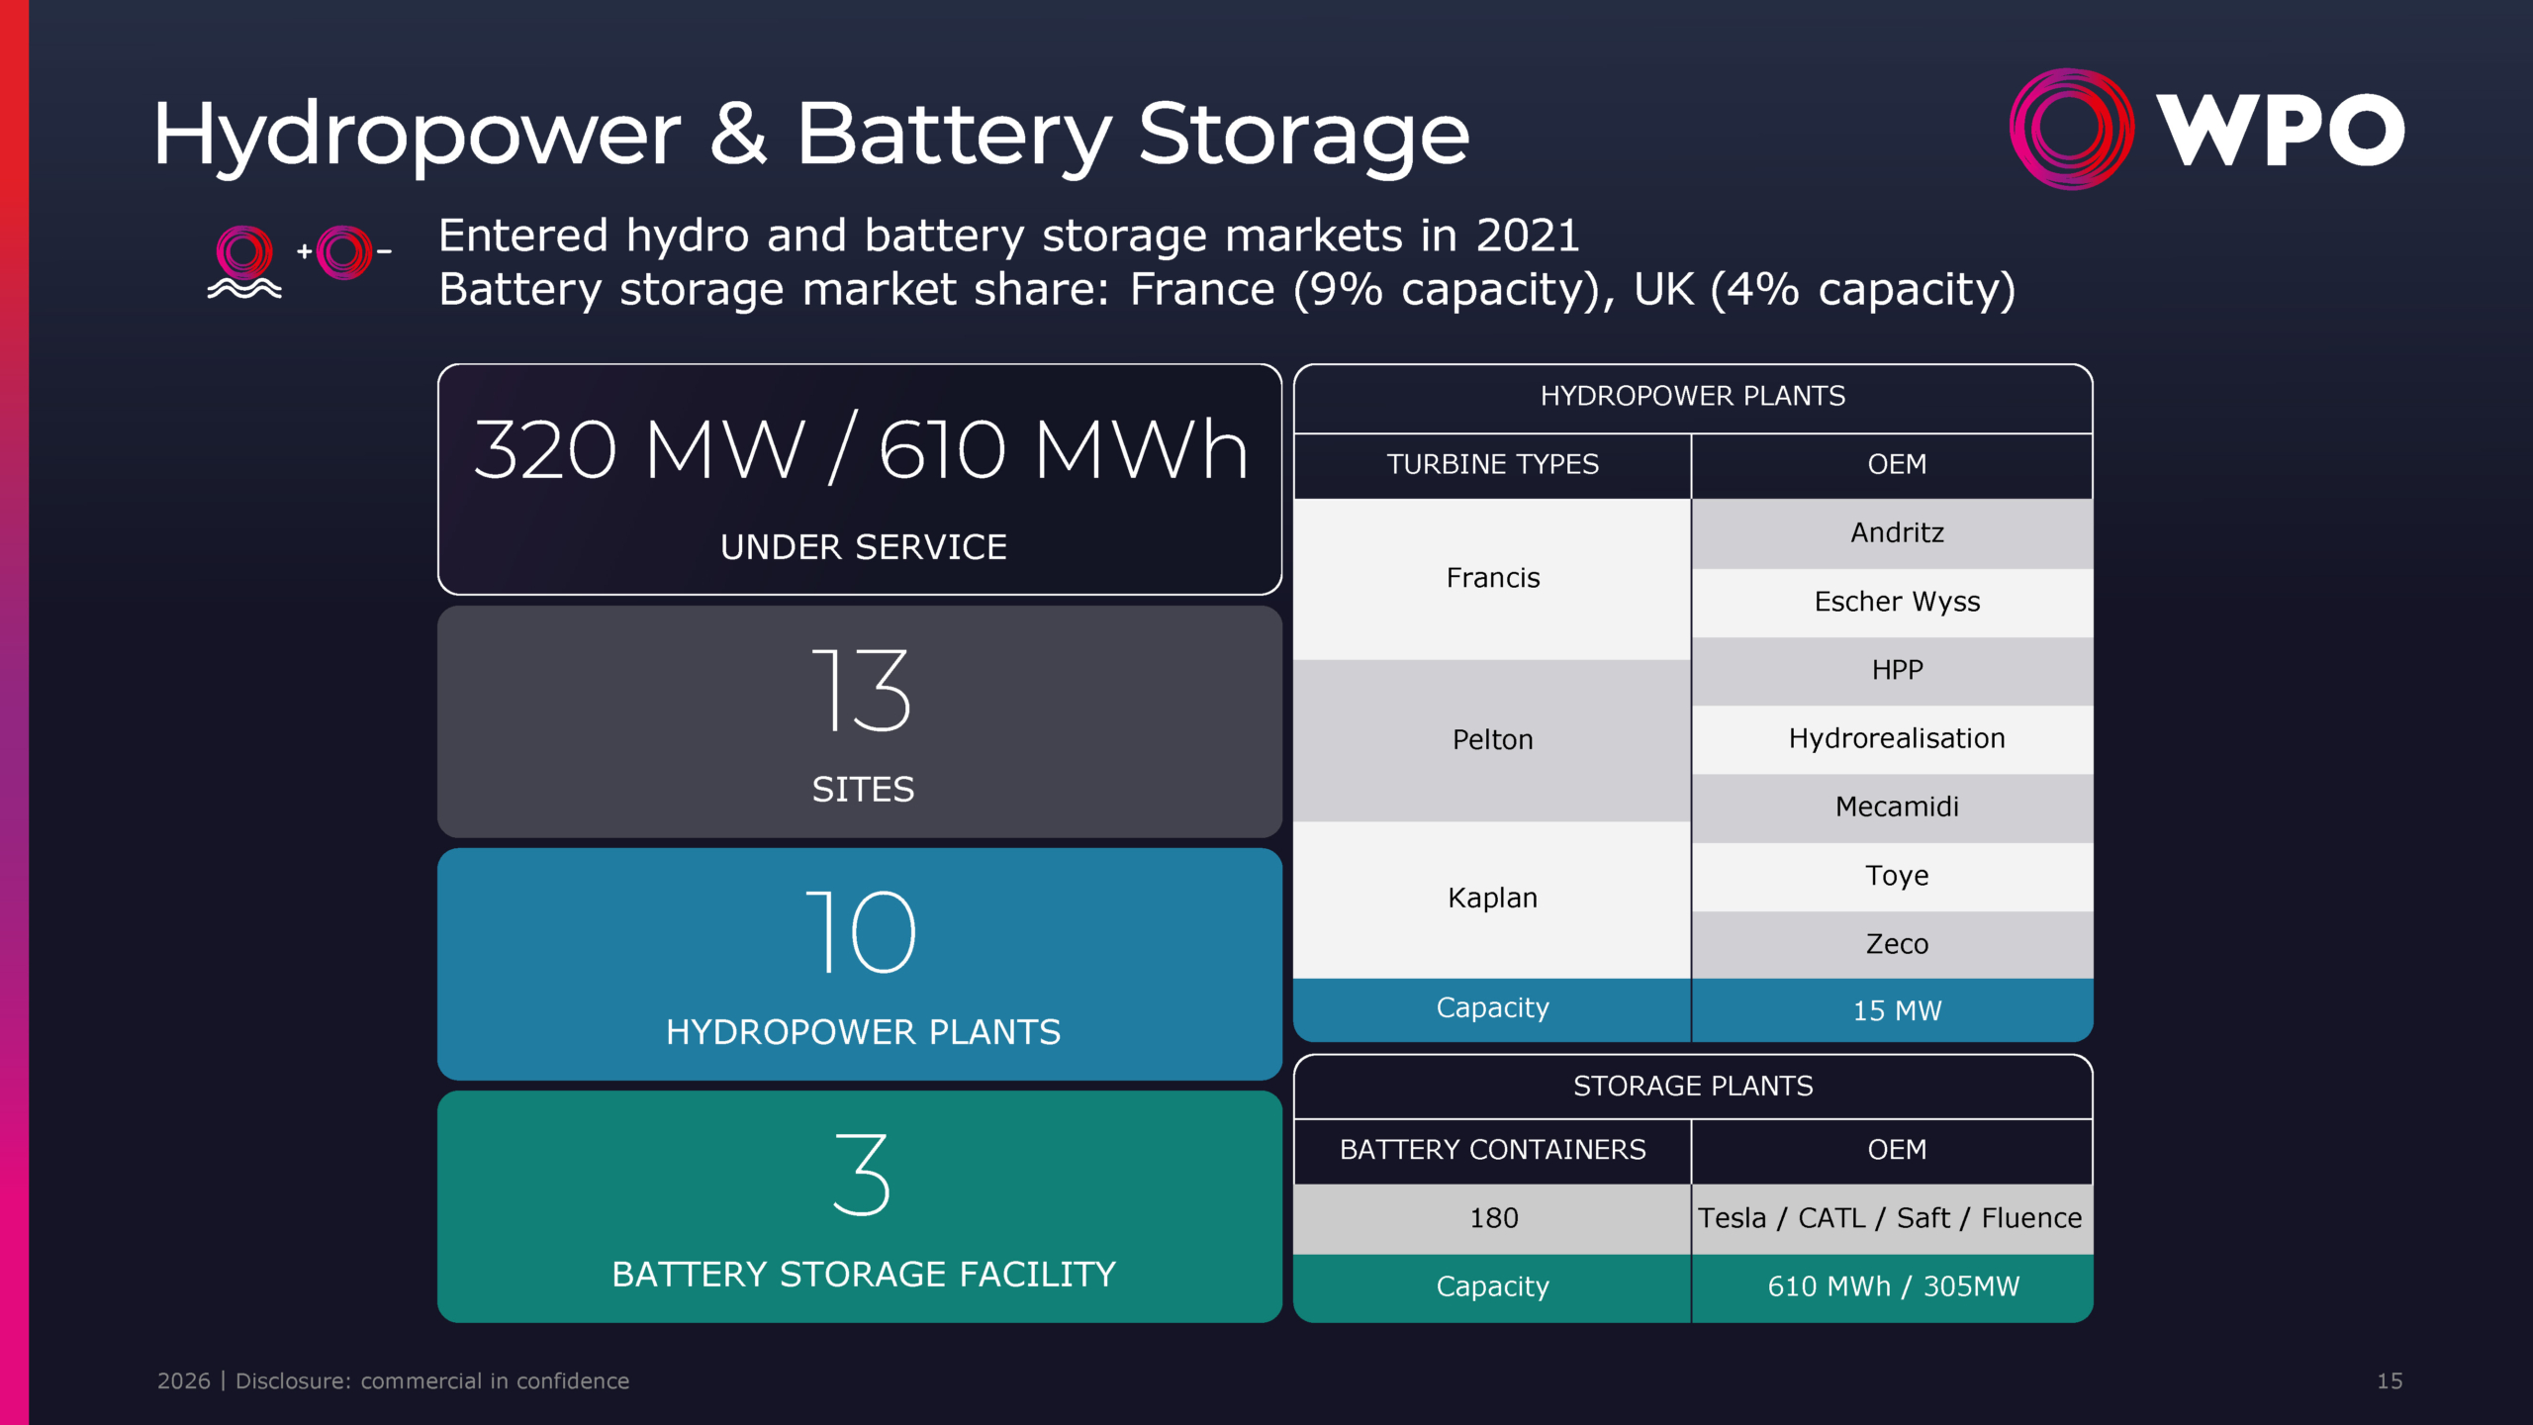This screenshot has height=1425, width=2533.
Task: Click the WPO wordmark text
Action: (x=2280, y=131)
